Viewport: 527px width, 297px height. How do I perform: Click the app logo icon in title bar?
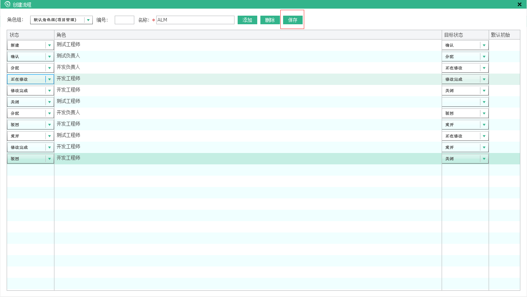tap(7, 5)
